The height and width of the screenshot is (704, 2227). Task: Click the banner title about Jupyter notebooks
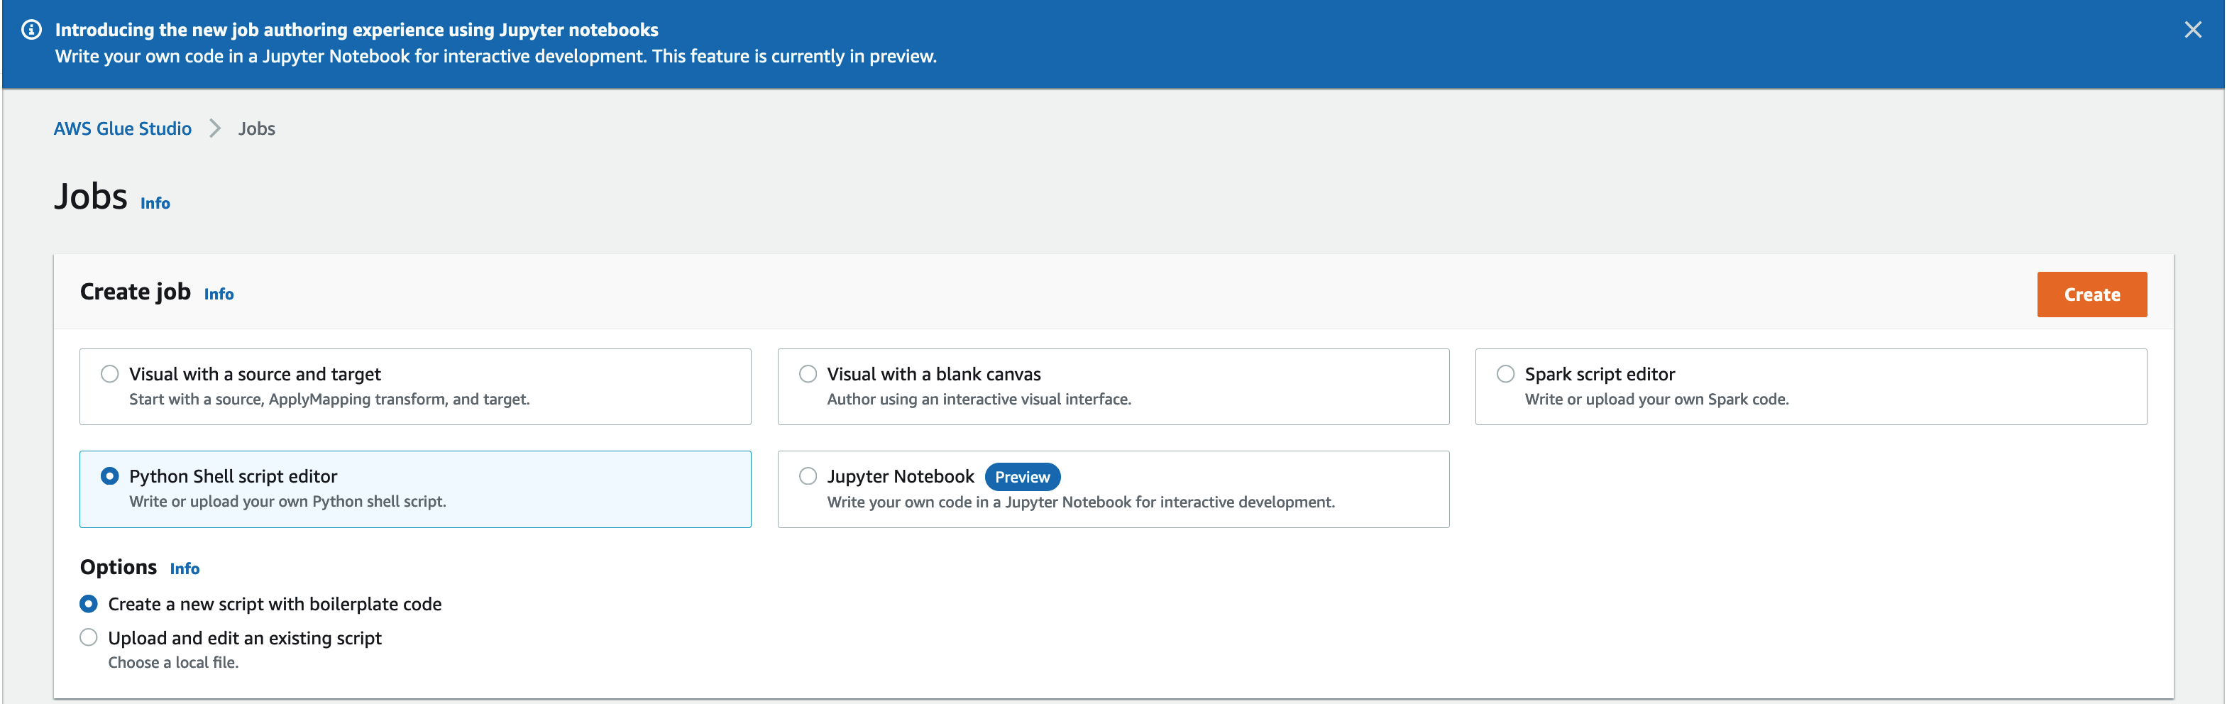tap(357, 31)
